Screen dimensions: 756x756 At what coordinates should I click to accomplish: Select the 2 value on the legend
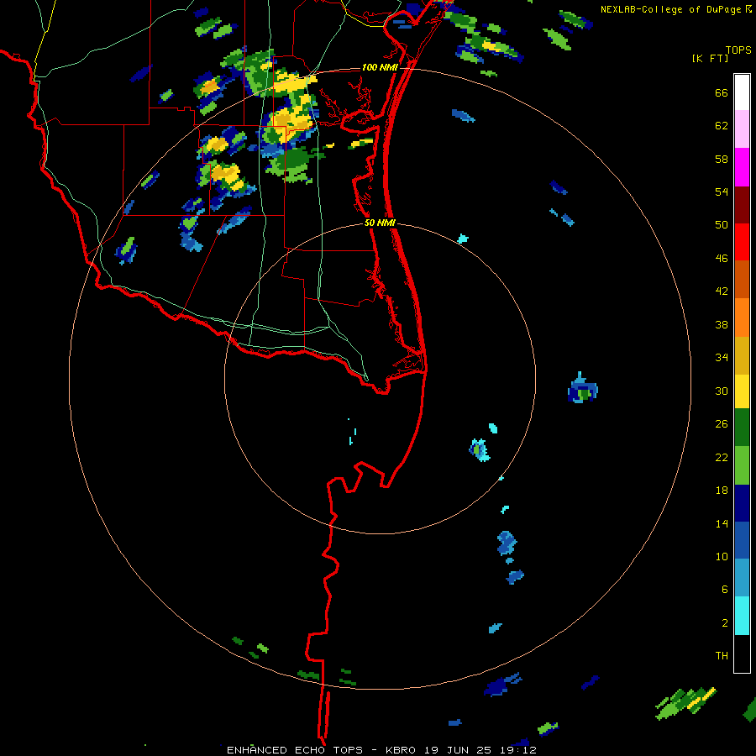click(x=725, y=623)
